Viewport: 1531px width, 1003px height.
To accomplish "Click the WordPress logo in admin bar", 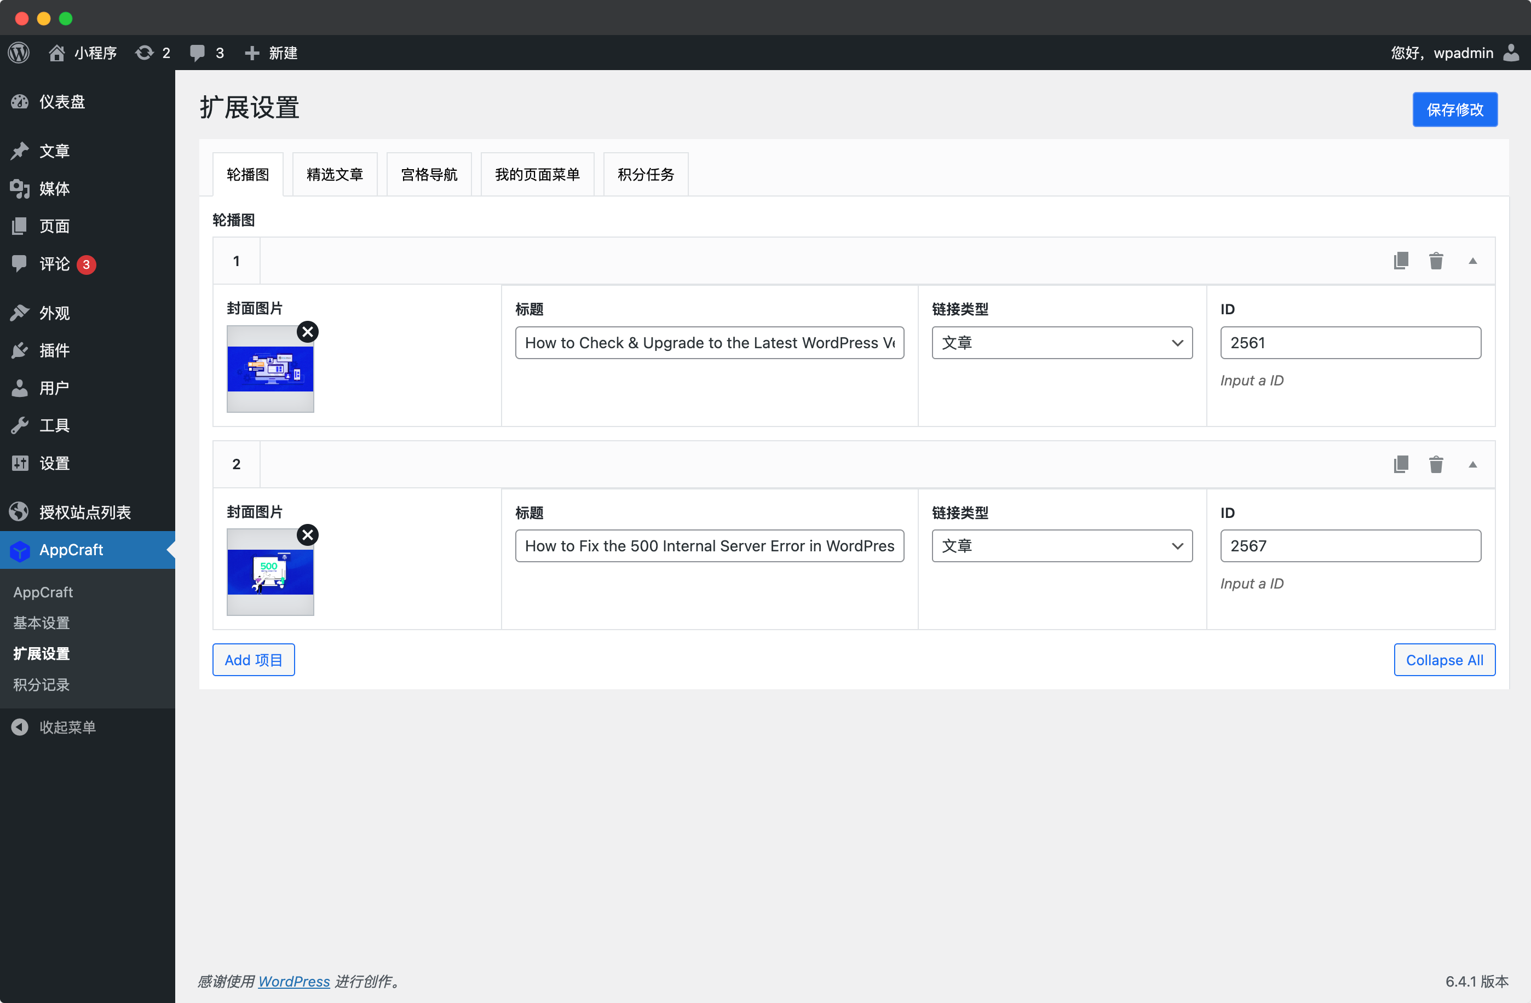I will tap(19, 53).
